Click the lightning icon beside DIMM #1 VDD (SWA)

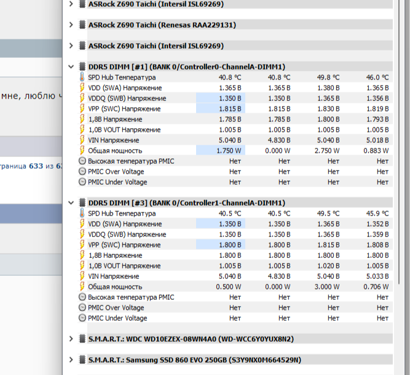(82, 87)
